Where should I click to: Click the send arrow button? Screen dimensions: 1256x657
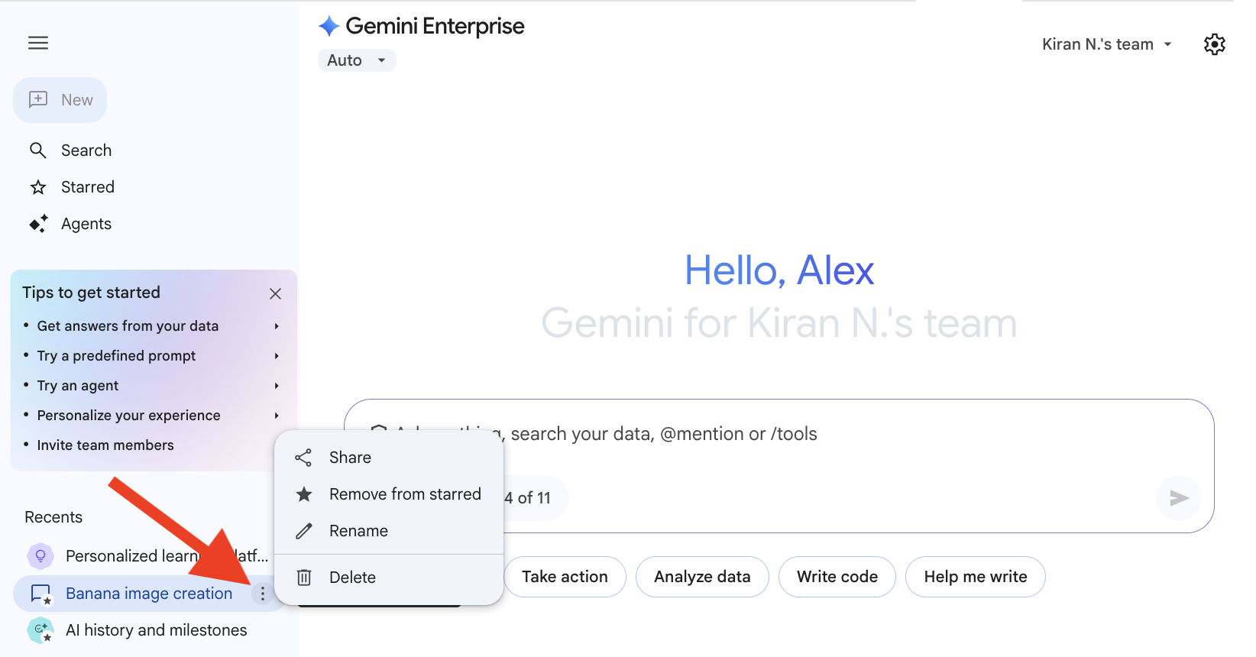coord(1179,498)
